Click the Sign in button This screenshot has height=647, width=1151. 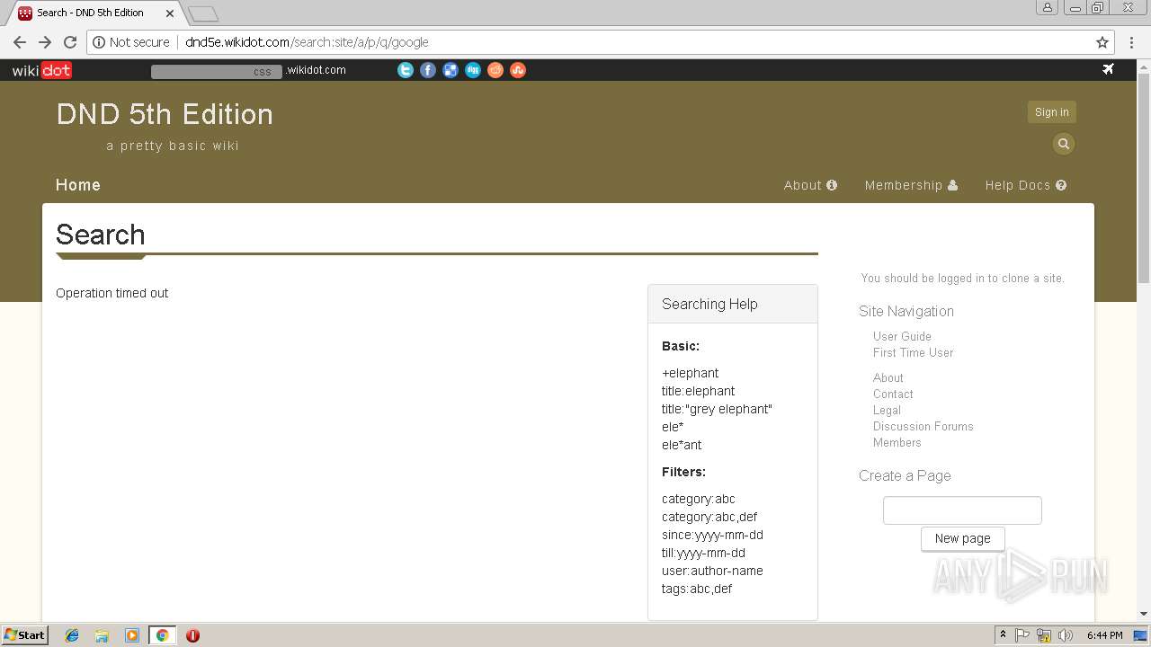point(1052,112)
